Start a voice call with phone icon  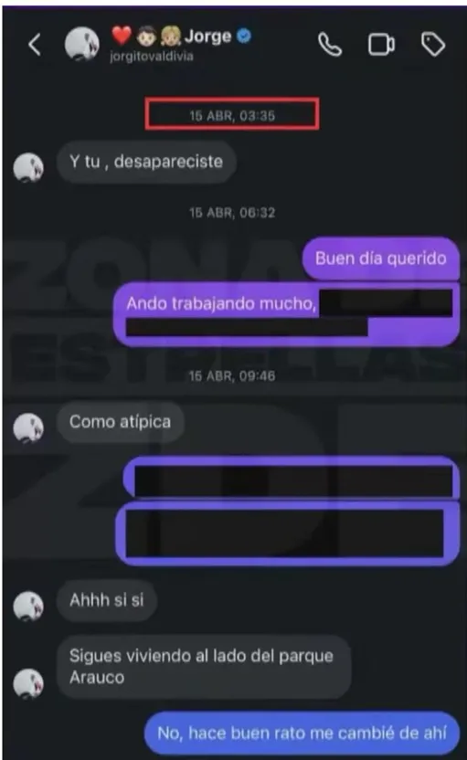pos(330,45)
